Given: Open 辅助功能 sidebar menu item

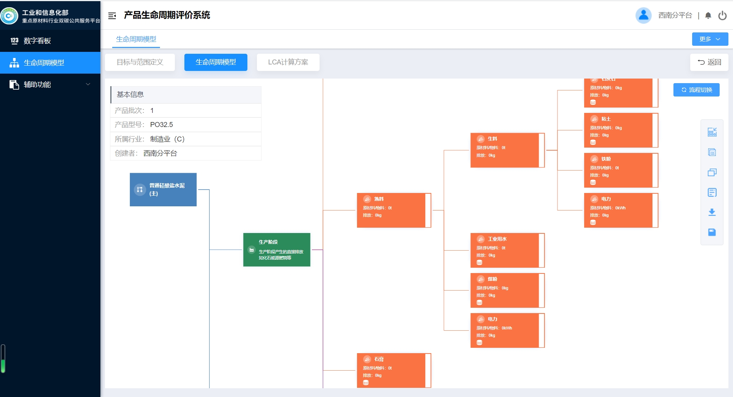Looking at the screenshot, I should click(x=50, y=84).
